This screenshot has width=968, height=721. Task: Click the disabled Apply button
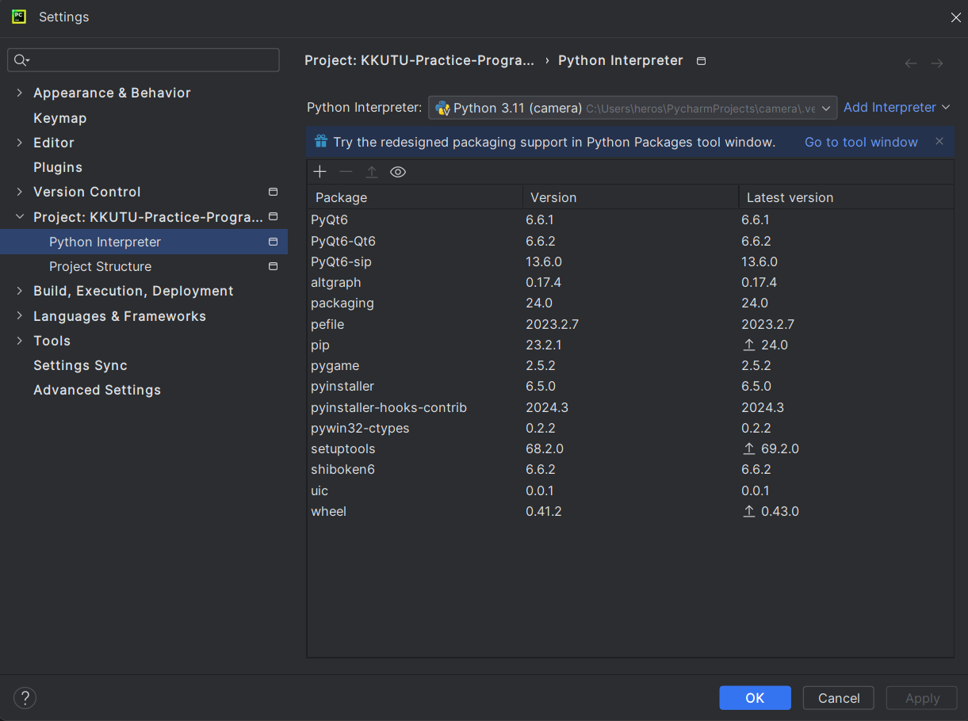pos(922,698)
